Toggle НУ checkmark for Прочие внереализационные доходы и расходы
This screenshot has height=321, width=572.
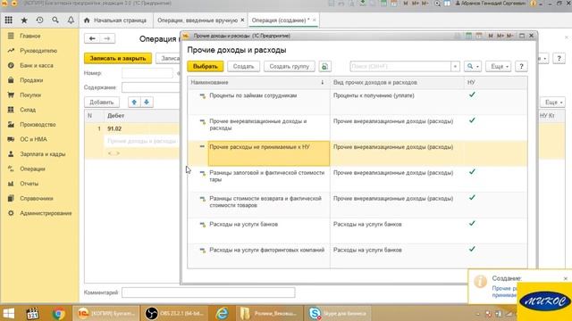point(472,120)
